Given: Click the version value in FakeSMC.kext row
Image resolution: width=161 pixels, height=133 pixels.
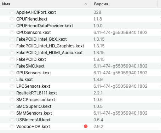Looking at the screenshot, I should tap(120, 66).
